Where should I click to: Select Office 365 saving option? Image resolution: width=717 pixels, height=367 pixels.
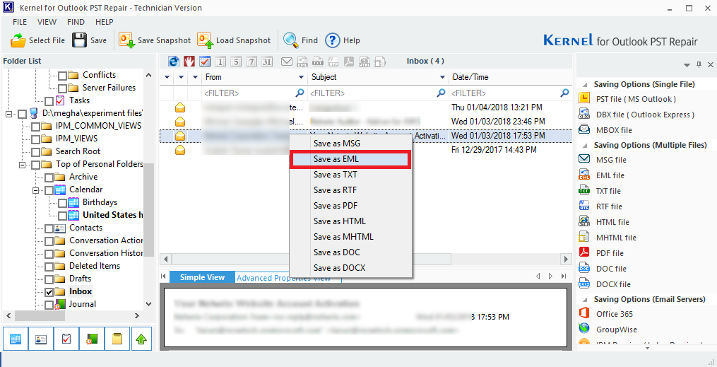[614, 314]
